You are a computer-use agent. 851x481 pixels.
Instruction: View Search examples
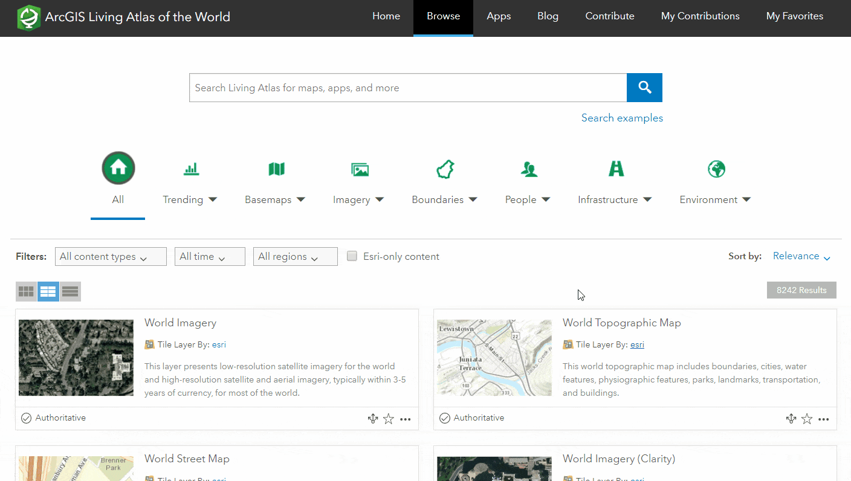pyautogui.click(x=622, y=118)
